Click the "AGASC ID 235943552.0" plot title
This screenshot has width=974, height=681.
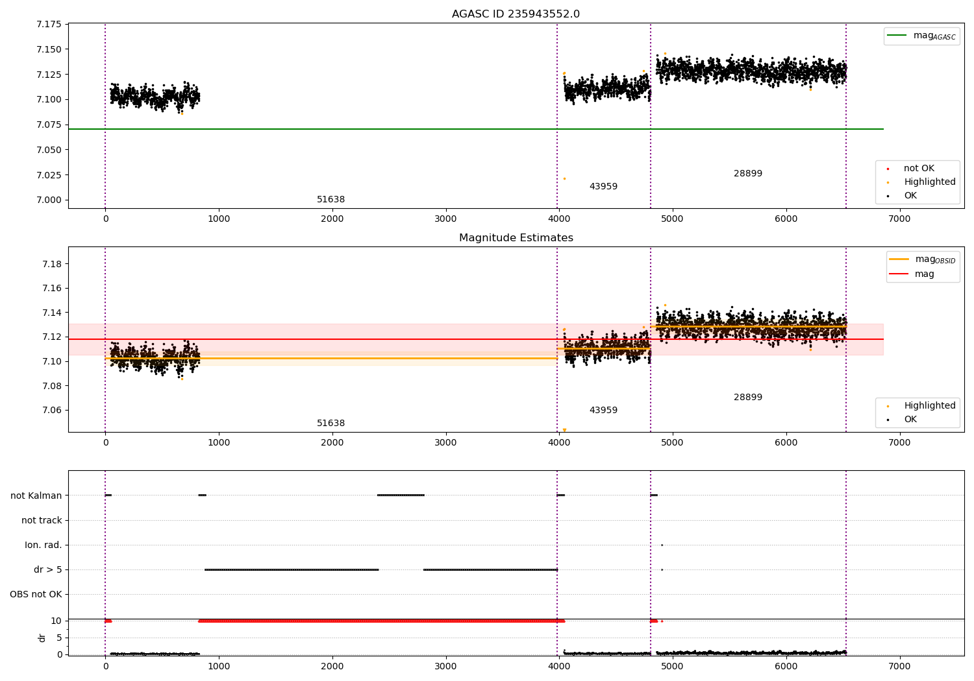[516, 14]
